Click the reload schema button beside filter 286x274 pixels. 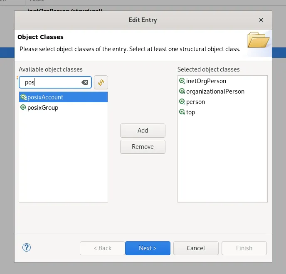pos(101,82)
